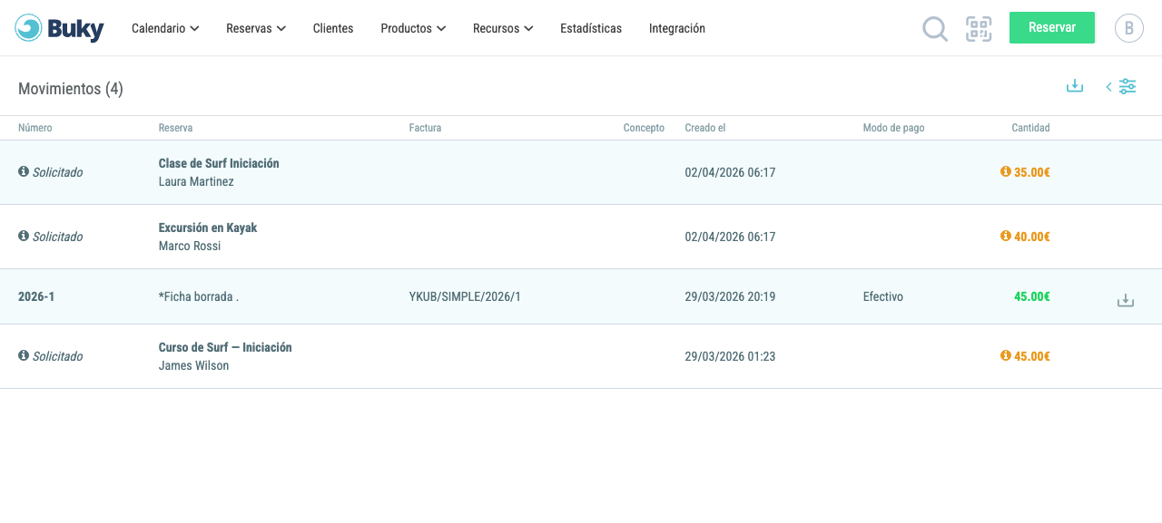This screenshot has width=1162, height=523.
Task: Open the Estadísticas menu item
Action: [591, 28]
